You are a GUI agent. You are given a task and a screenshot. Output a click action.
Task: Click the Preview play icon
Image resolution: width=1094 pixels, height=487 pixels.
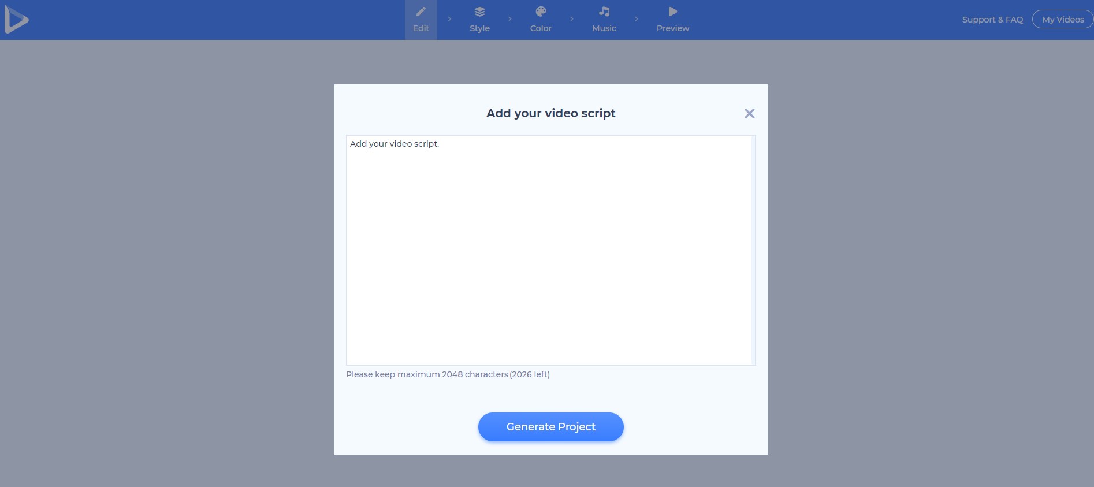[672, 12]
